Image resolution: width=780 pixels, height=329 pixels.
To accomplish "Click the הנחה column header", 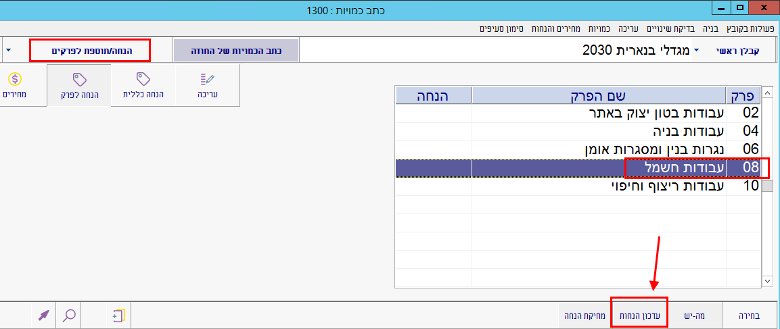I will 433,95.
